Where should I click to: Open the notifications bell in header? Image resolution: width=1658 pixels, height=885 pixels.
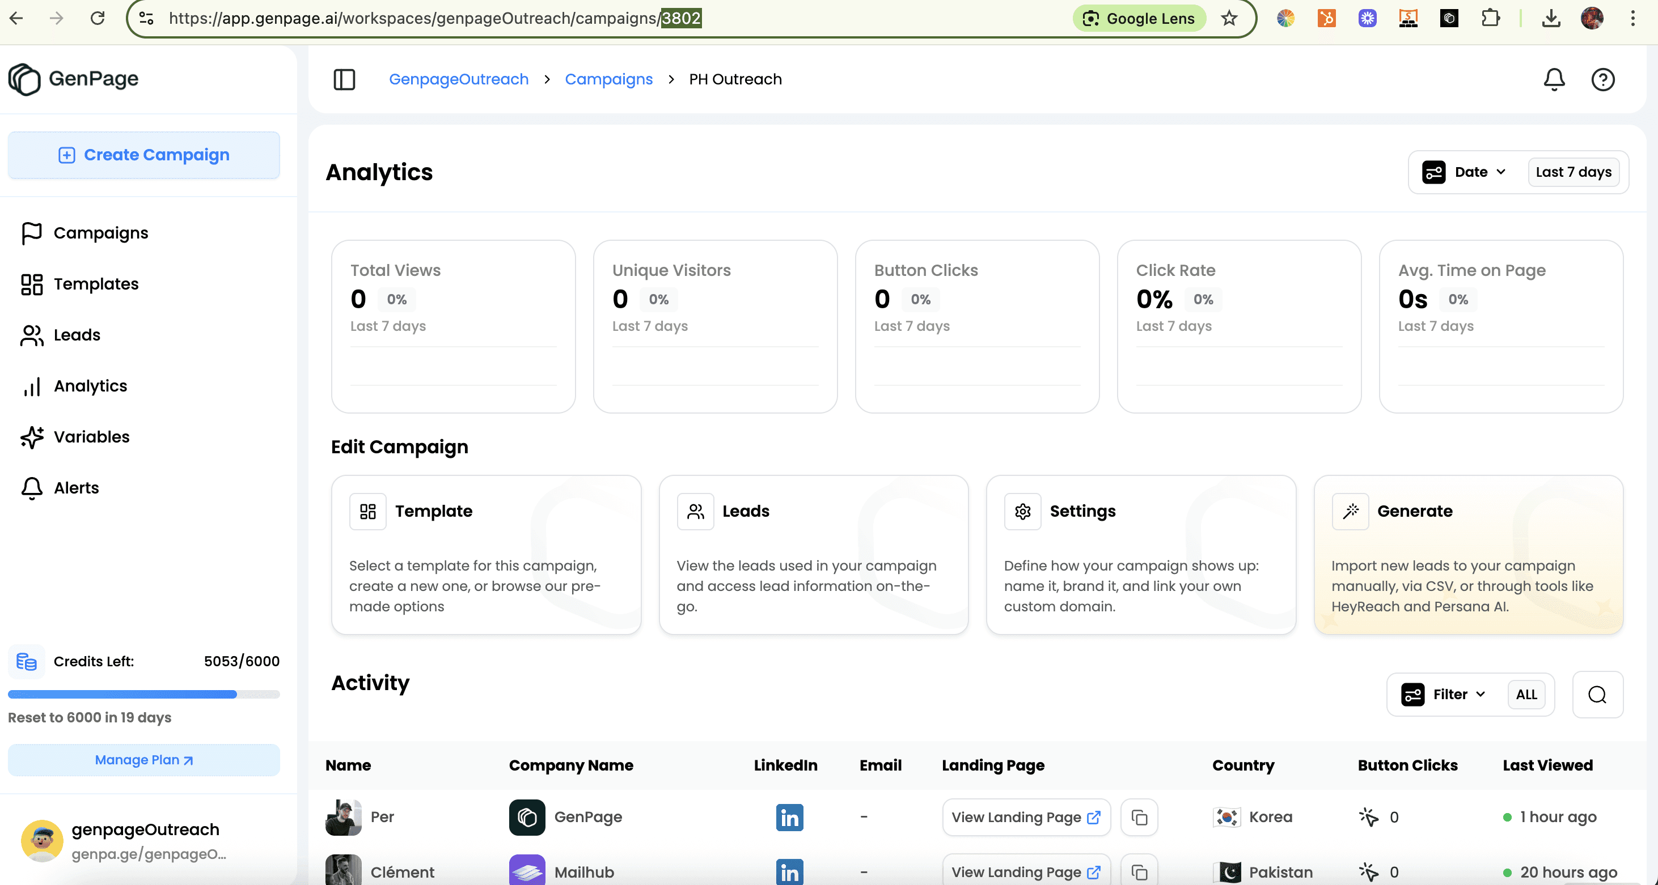[1554, 79]
